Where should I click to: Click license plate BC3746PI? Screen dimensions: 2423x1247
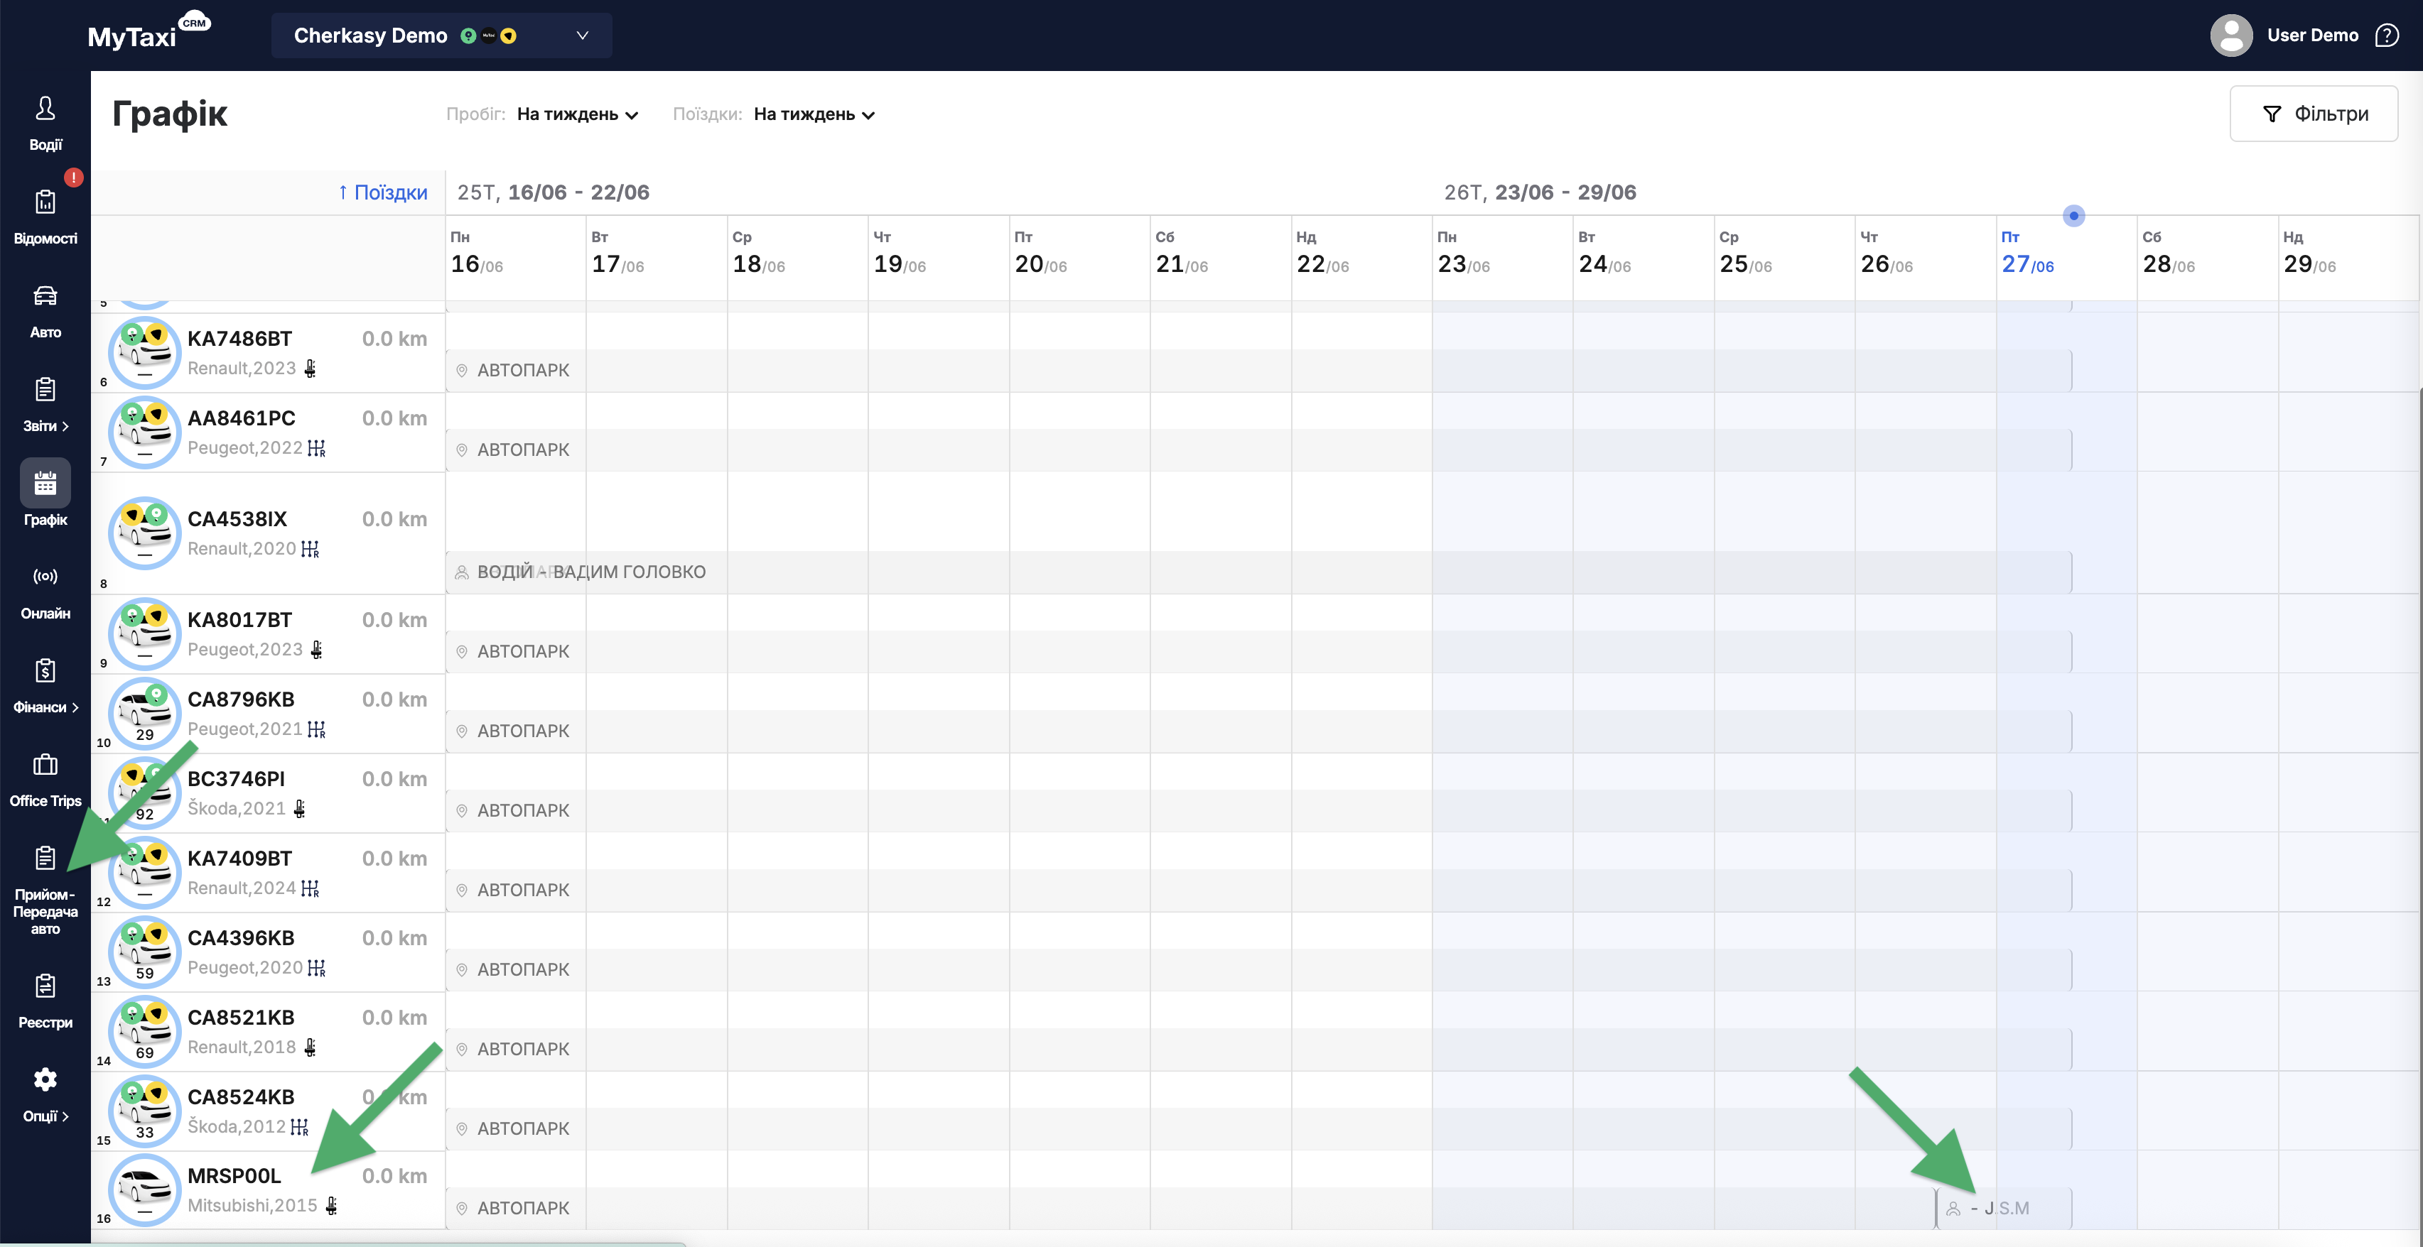click(236, 779)
